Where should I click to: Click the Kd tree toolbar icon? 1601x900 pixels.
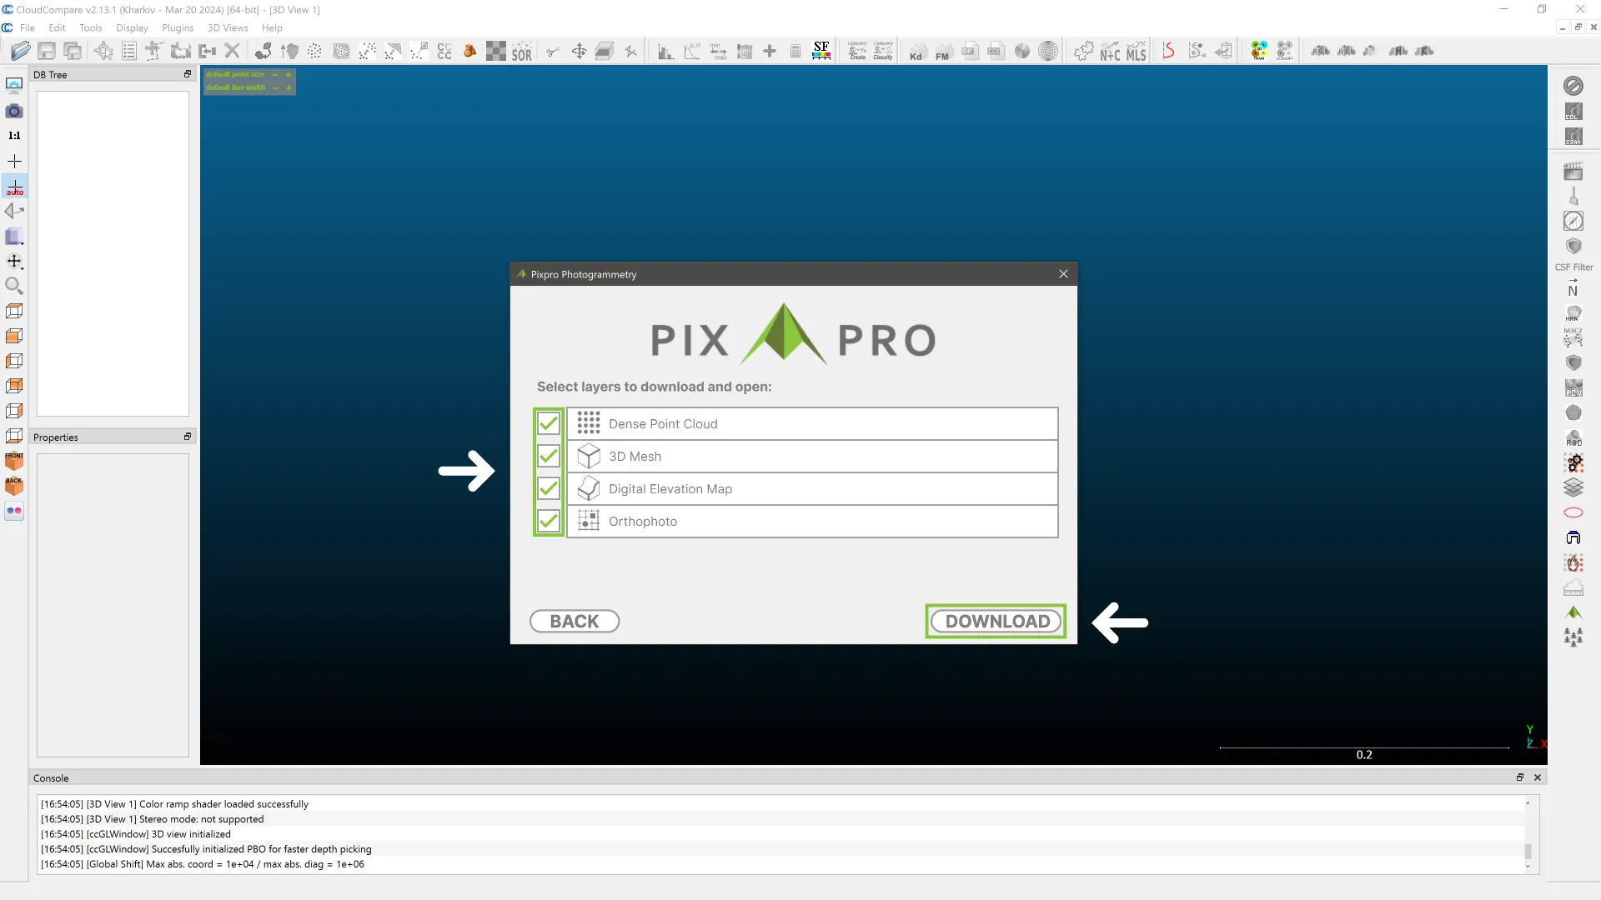pos(916,52)
